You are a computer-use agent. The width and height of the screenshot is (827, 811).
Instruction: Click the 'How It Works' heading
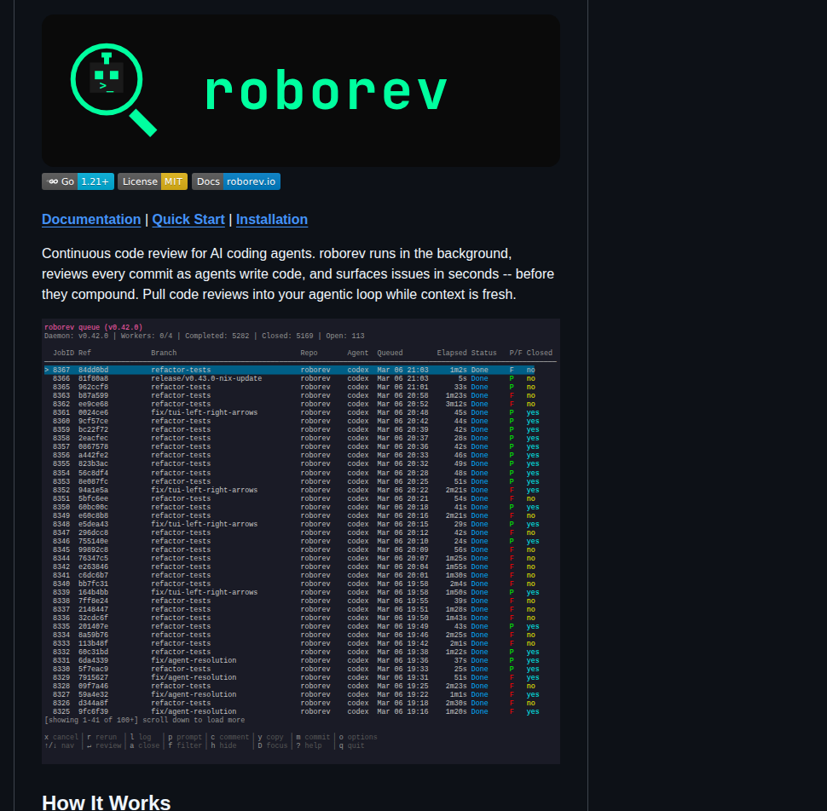(x=106, y=802)
